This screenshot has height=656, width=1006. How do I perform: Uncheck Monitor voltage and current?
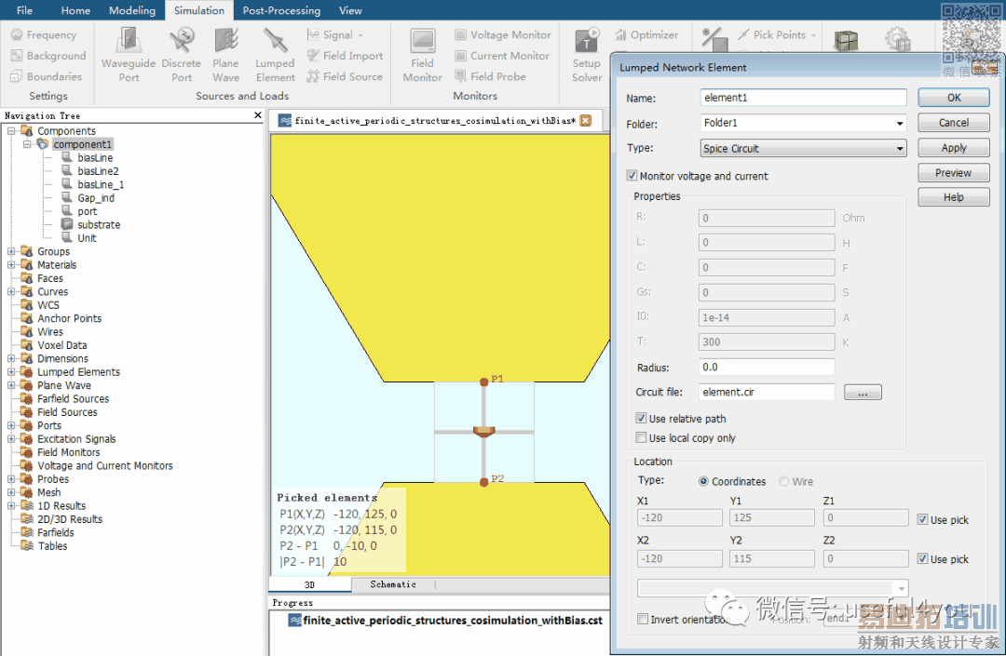pyautogui.click(x=633, y=176)
